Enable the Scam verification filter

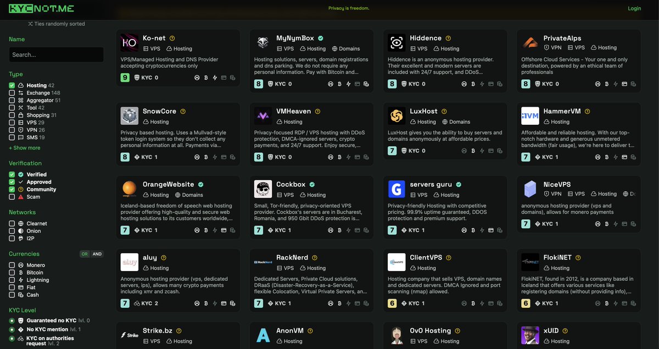tap(12, 197)
